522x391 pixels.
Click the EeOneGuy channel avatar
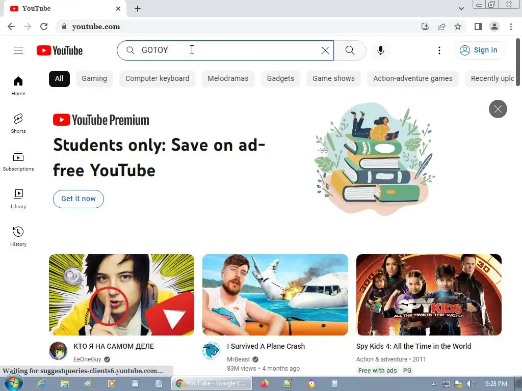[x=58, y=351]
